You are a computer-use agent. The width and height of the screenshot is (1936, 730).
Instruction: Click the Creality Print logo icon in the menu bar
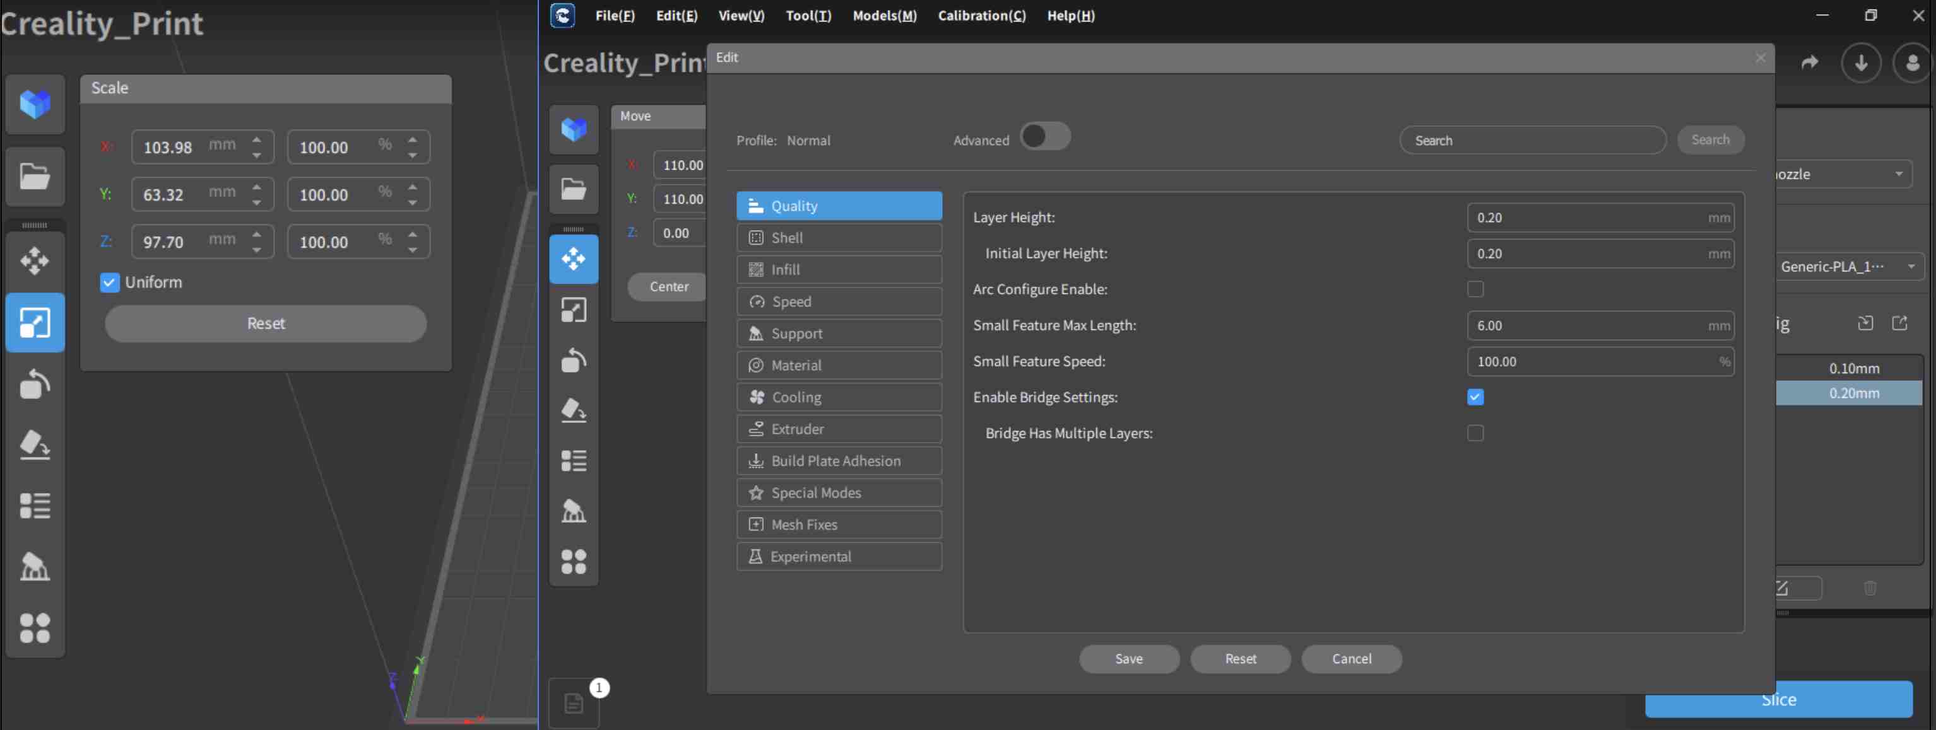(563, 15)
